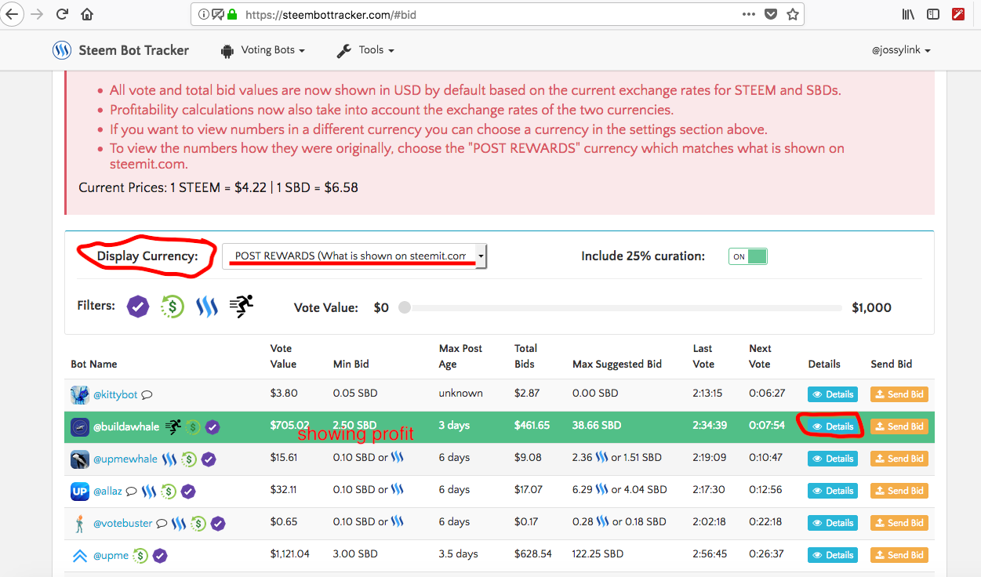
Task: Open page actions three-dot menu
Action: [x=749, y=14]
